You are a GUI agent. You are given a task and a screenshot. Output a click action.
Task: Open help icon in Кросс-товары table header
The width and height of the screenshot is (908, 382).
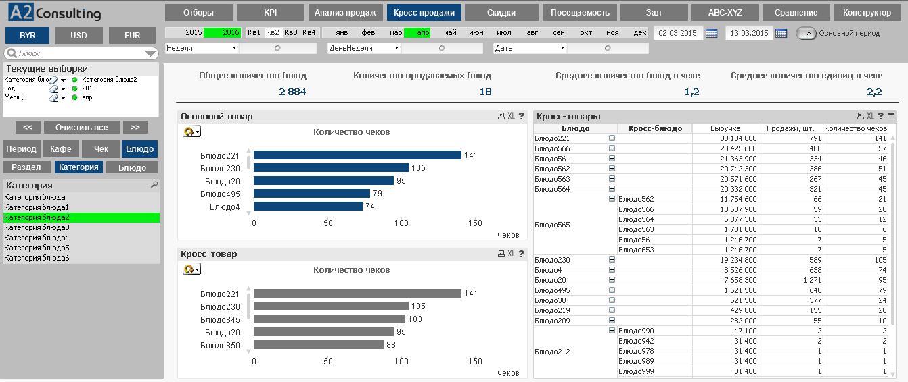881,117
